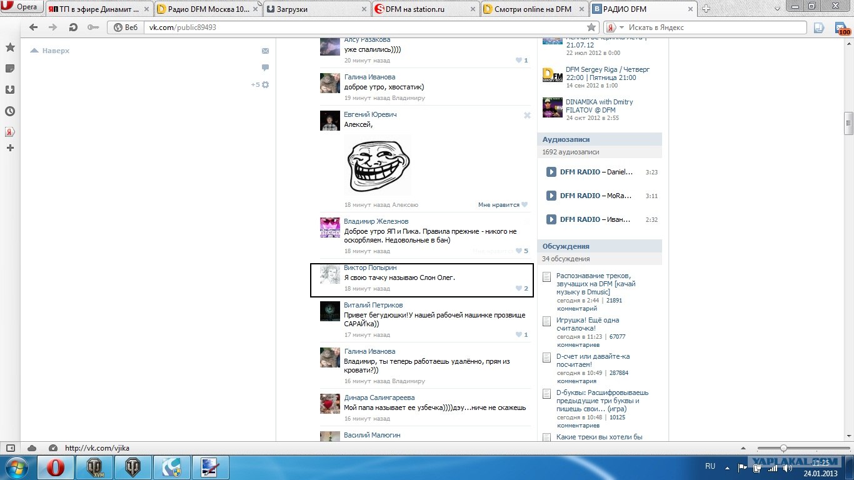
Task: Switch to the 'ТП в эфире Динамит' tab
Action: (98, 9)
